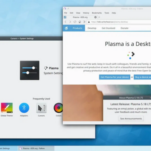Screen dimensions: 151x151
Task: Open the History menu in Falkon
Action: (86, 13)
